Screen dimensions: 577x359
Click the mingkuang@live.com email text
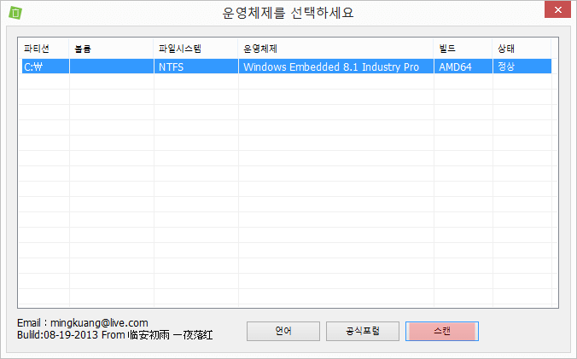[x=99, y=322]
